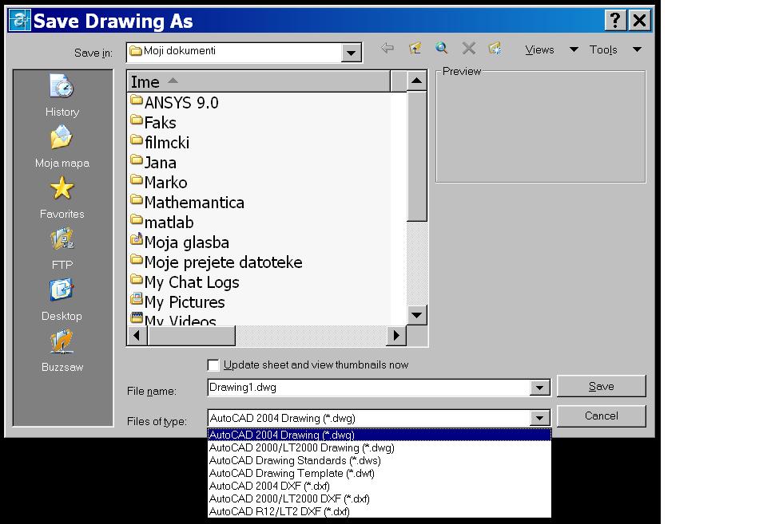Click the File name input field
This screenshot has width=767, height=524.
tap(369, 388)
